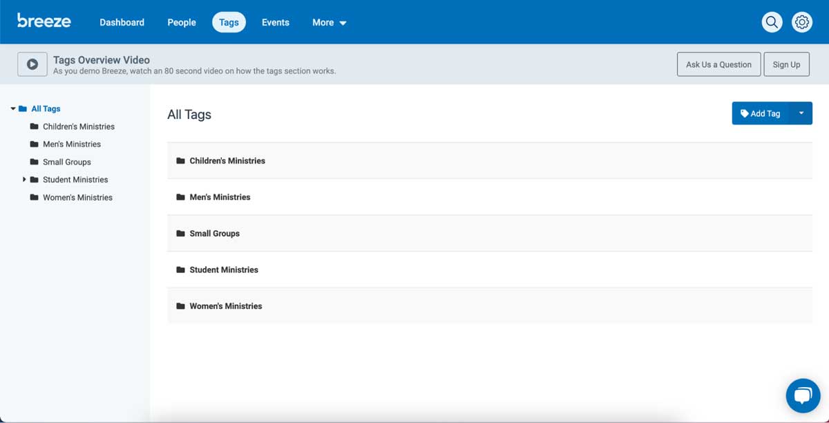Select the Dashboard tab
The image size is (829, 423).
tap(122, 22)
